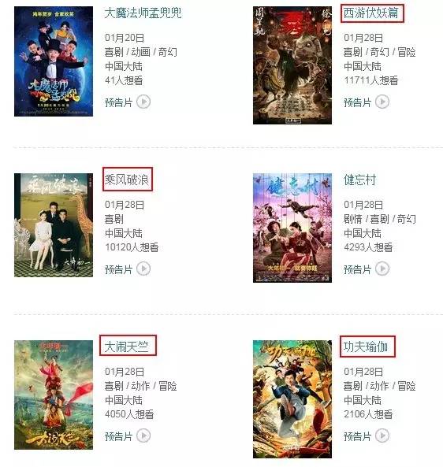The height and width of the screenshot is (467, 443).
Task: View the 功夫瑜伽 movie poster
Action: point(292,399)
